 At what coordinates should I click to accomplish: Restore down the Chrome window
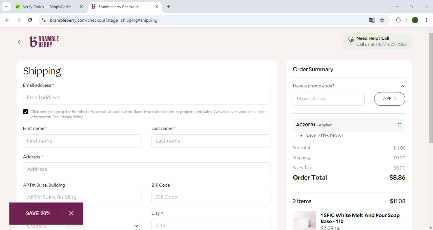click(412, 7)
